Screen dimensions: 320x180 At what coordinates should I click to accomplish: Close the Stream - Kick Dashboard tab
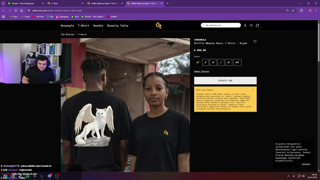click(42, 3)
